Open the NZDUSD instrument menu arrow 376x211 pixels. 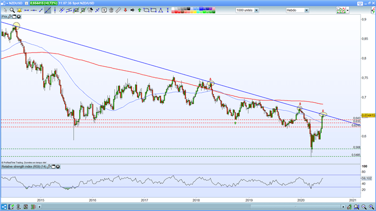click(7, 3)
